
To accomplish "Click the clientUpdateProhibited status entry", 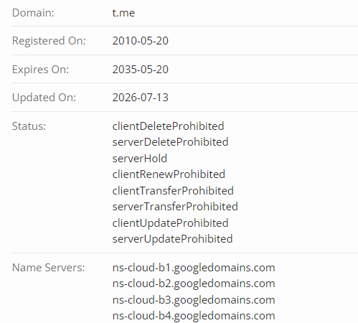I will [170, 223].
